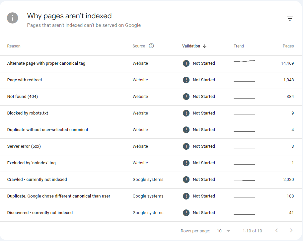
Task: Open Alternate page with proper canonical tag row
Action: (x=46, y=63)
